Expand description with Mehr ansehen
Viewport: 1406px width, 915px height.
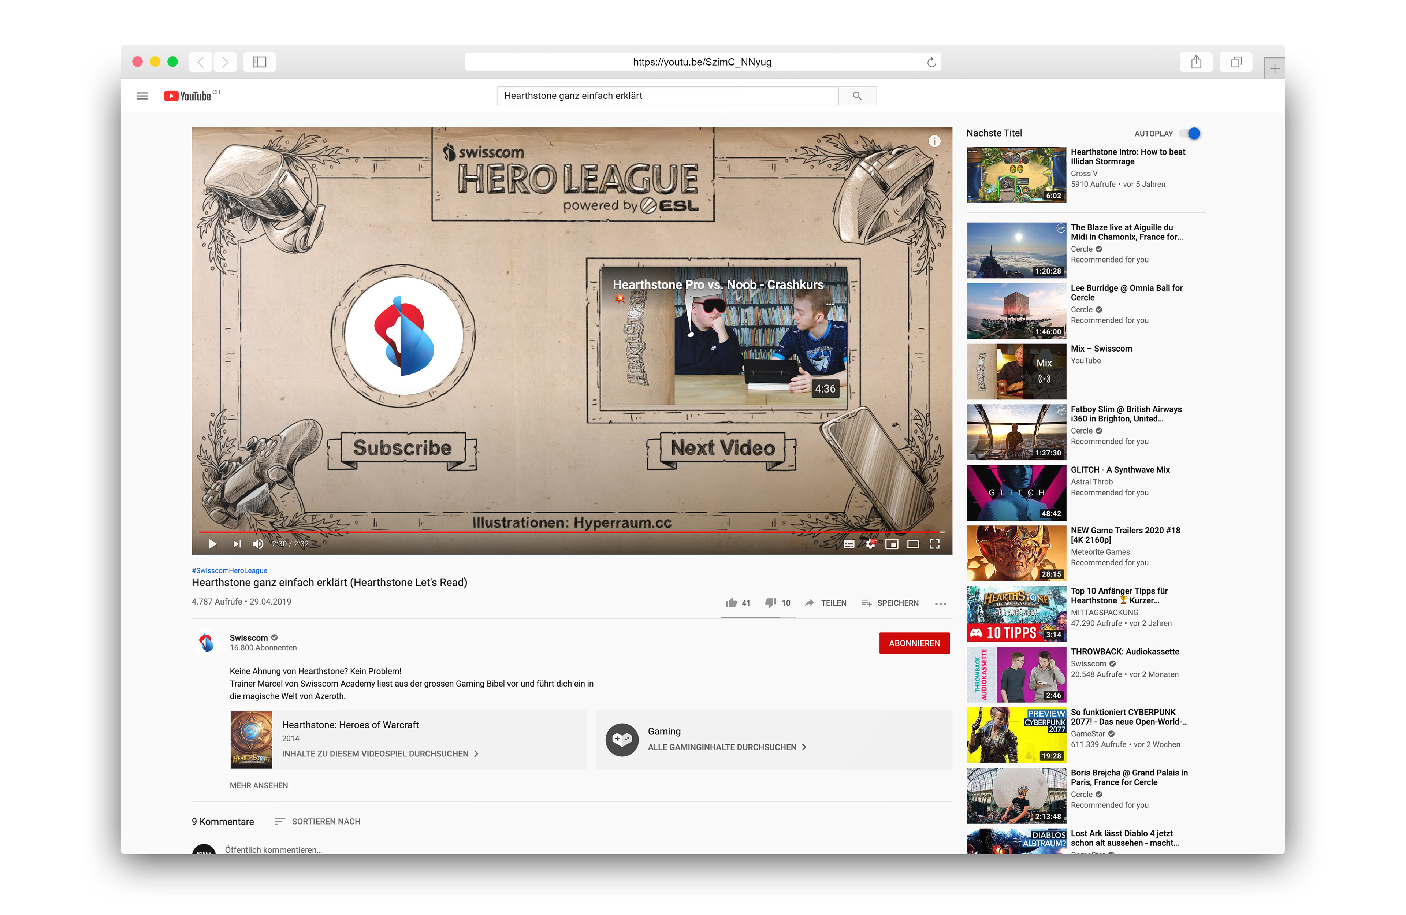click(259, 785)
